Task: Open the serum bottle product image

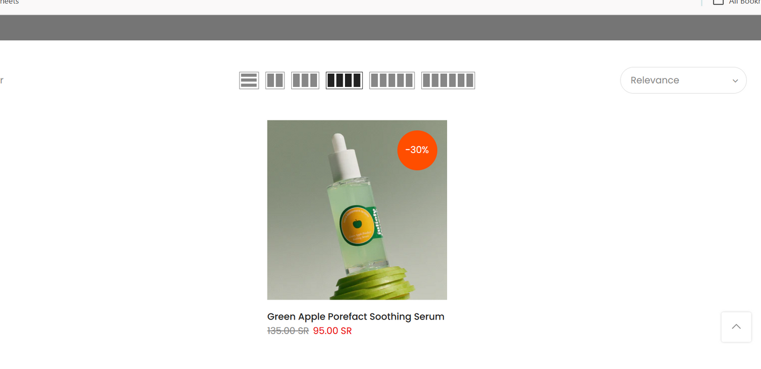Action: tap(357, 210)
